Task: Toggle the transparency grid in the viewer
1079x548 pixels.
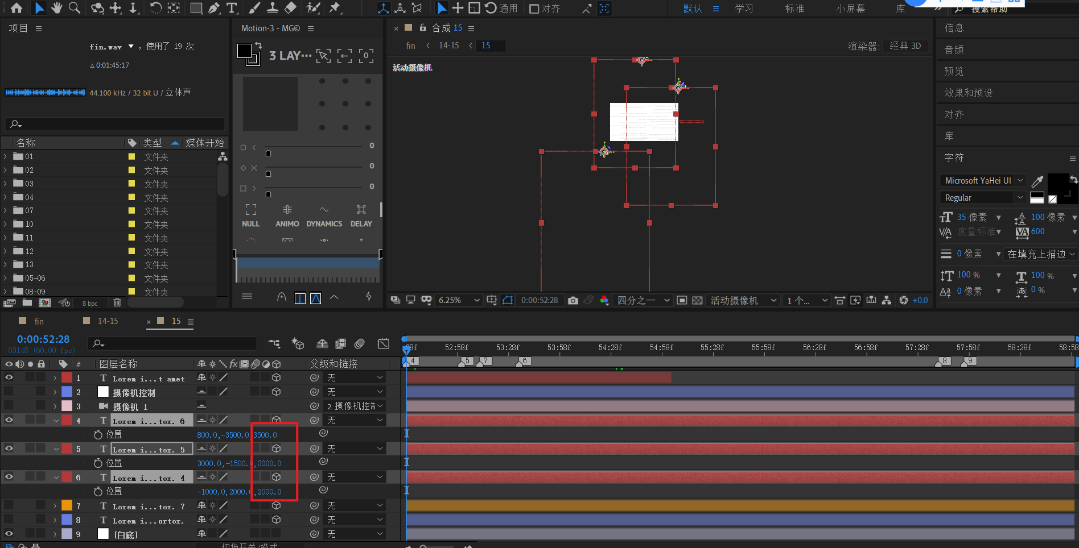Action: [697, 300]
